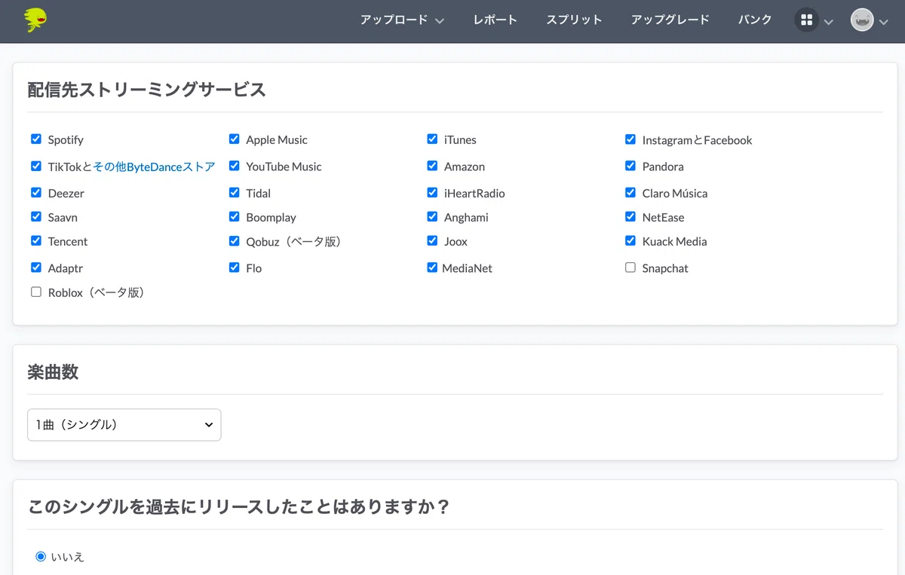Uncheck the Amazon checkbox
The height and width of the screenshot is (575, 905).
pyautogui.click(x=432, y=166)
